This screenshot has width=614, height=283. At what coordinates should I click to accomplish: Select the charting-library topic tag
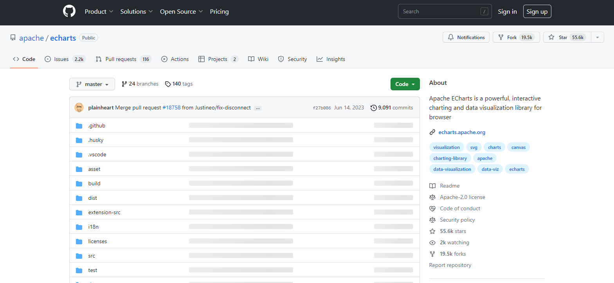coord(450,158)
